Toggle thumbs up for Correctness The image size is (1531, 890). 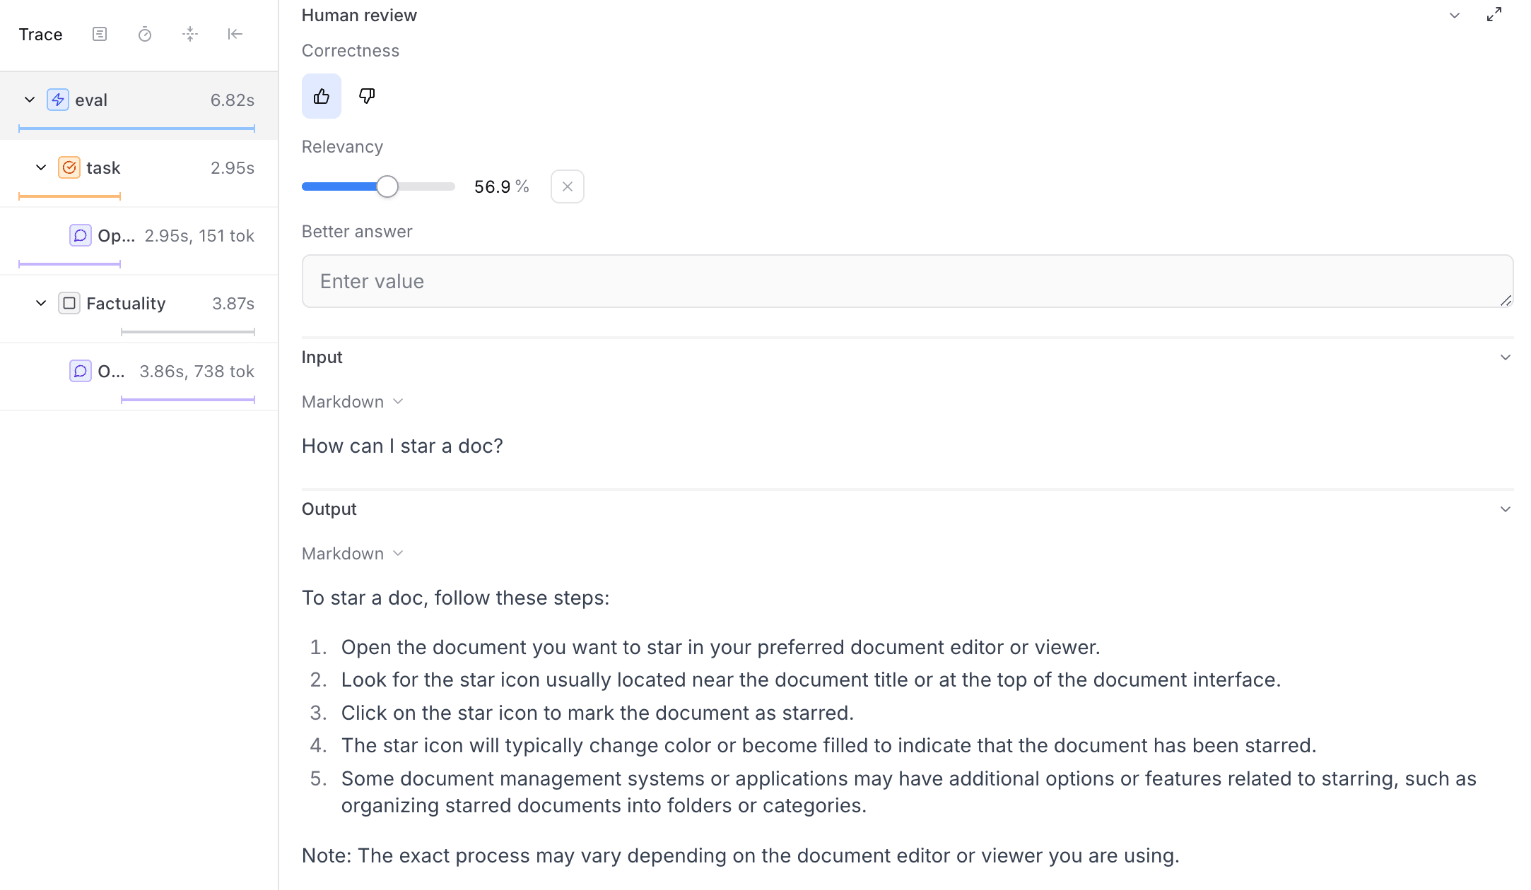pos(322,96)
